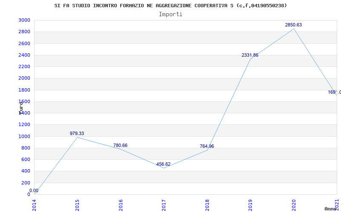The width and height of the screenshot is (341, 213).
Task: Select the 2018 x-axis label
Action: [x=207, y=205]
